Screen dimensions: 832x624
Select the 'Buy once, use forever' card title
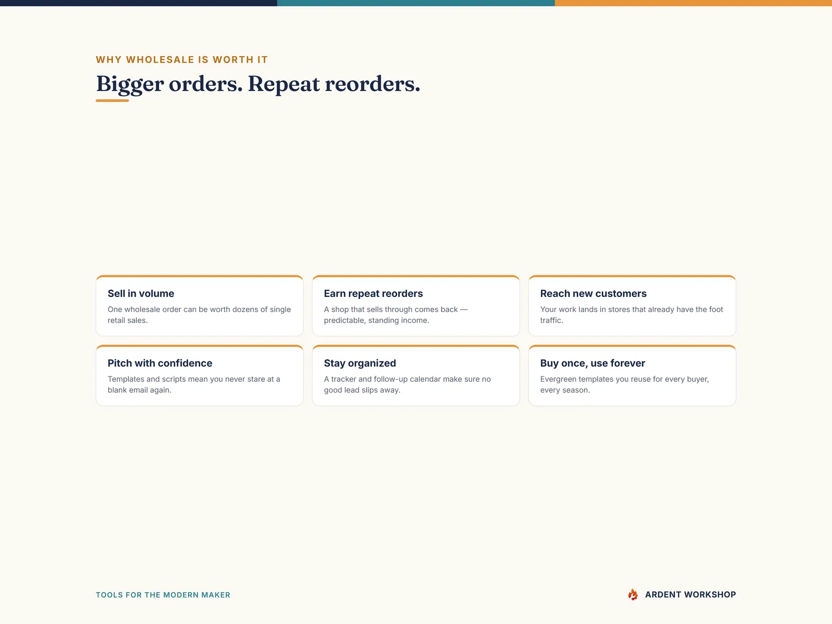[593, 363]
